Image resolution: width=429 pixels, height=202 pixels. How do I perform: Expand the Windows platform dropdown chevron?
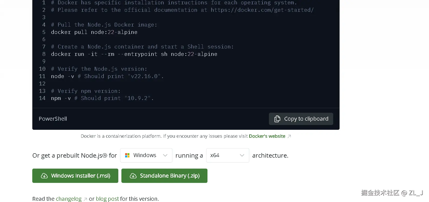click(165, 155)
